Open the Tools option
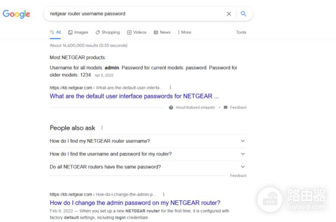 point(241,32)
